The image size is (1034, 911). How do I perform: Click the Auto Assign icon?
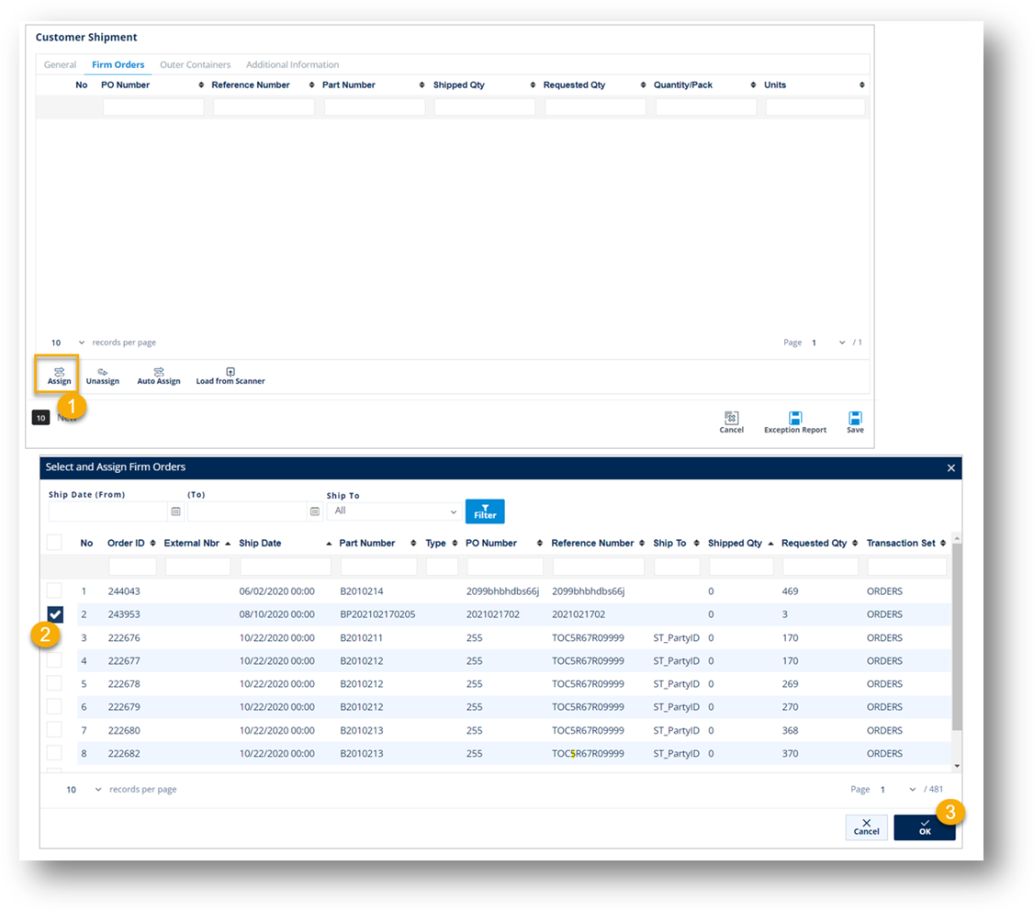tap(159, 372)
